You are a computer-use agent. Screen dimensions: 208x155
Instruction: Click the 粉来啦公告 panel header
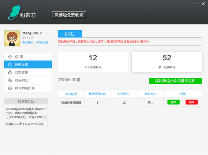pos(26,101)
